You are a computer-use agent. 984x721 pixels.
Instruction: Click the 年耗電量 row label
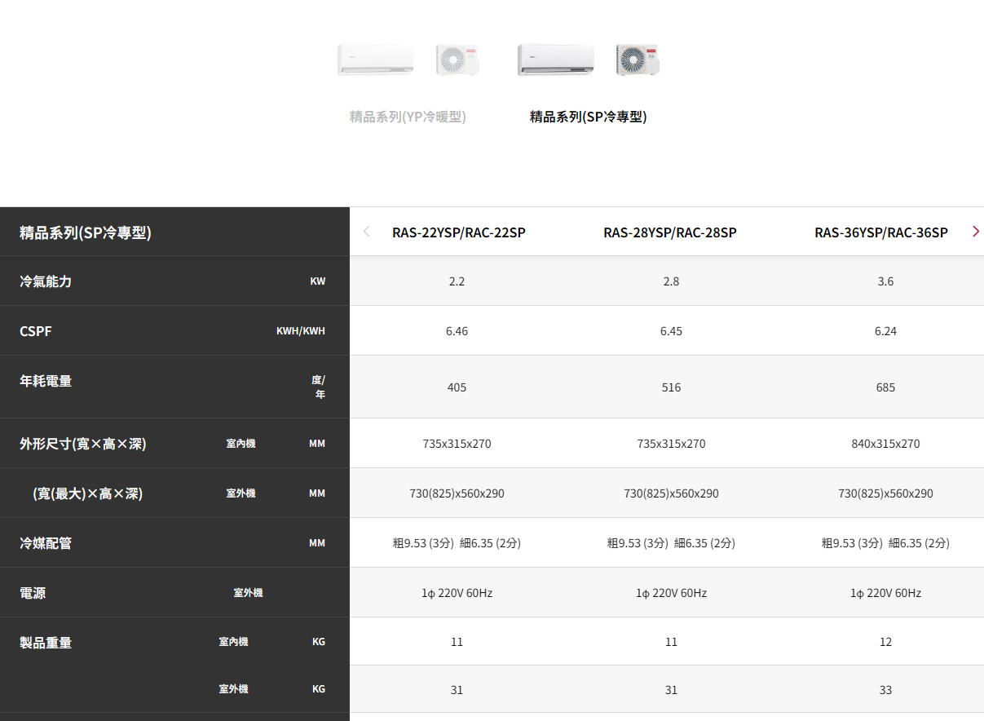pyautogui.click(x=46, y=381)
